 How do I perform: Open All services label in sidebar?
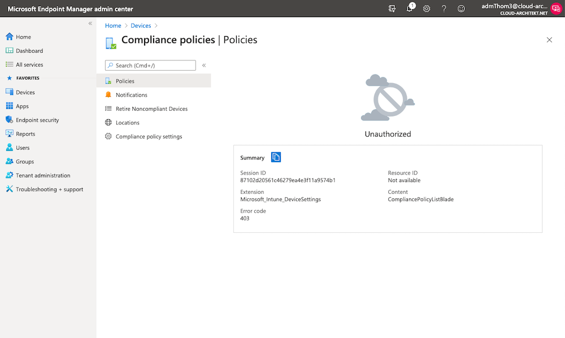29,64
